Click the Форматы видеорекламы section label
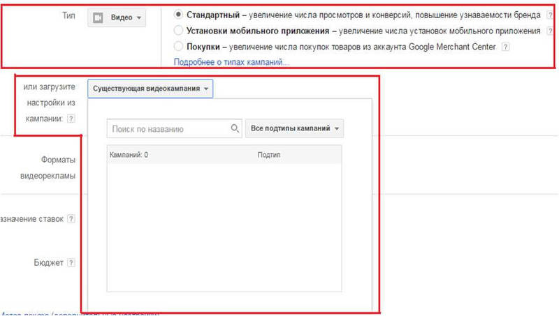The image size is (559, 316). point(53,167)
